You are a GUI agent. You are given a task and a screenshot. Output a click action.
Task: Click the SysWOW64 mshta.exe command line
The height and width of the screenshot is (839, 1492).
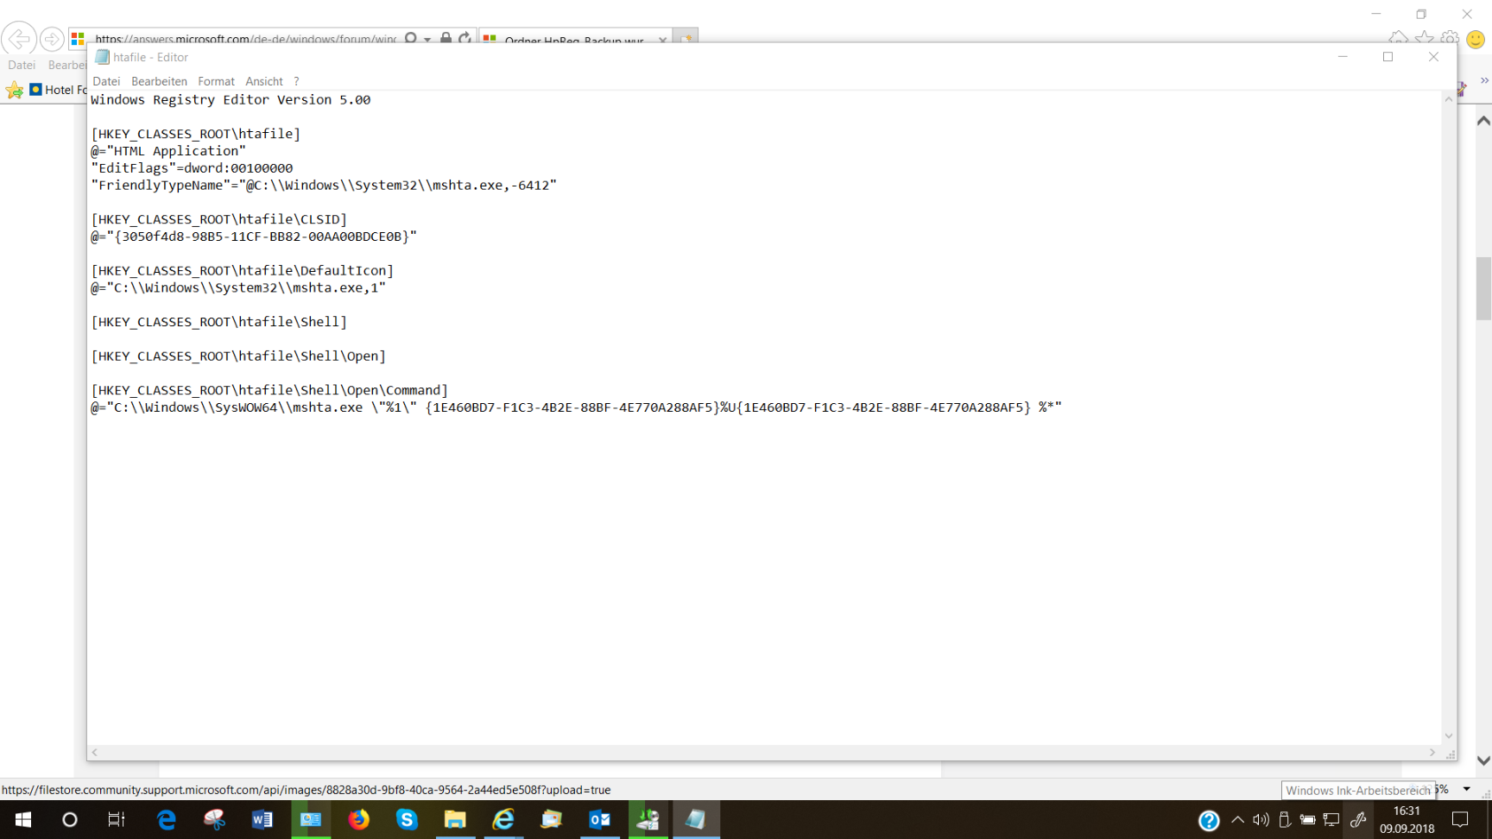pyautogui.click(x=576, y=407)
